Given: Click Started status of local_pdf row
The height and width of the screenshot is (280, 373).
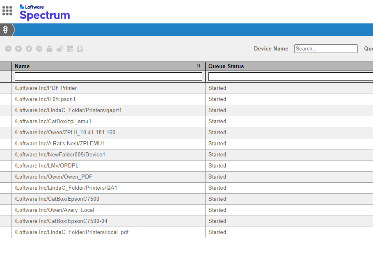Looking at the screenshot, I should click(217, 232).
